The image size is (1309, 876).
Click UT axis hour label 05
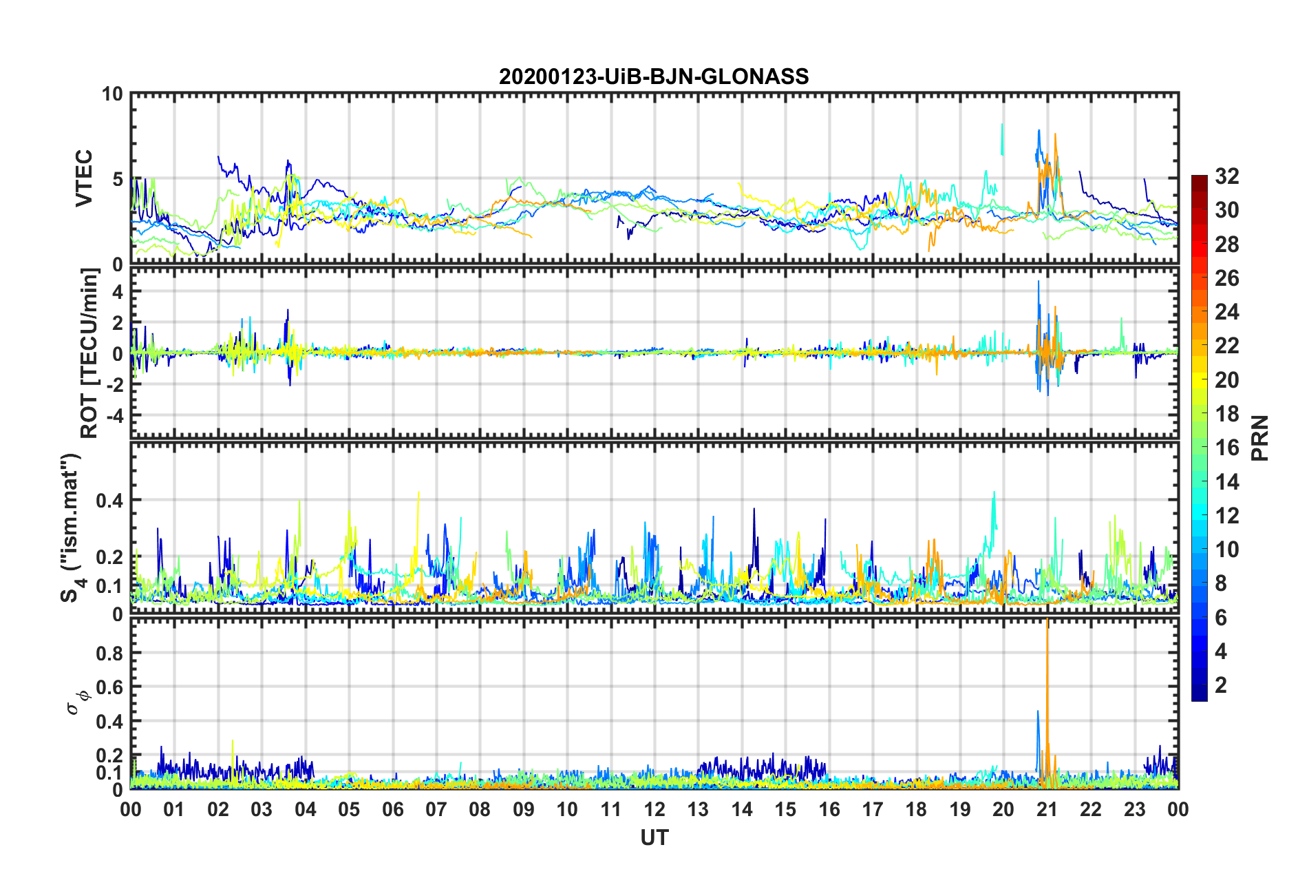pos(349,810)
